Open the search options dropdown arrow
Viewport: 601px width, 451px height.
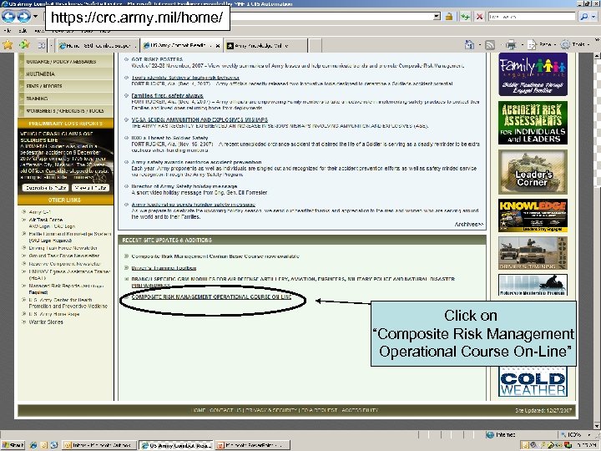[593, 17]
